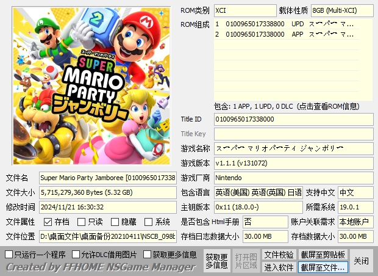Enable 只运行一个程序 checkbox
Screen dimensions: 378x276
coord(9,254)
